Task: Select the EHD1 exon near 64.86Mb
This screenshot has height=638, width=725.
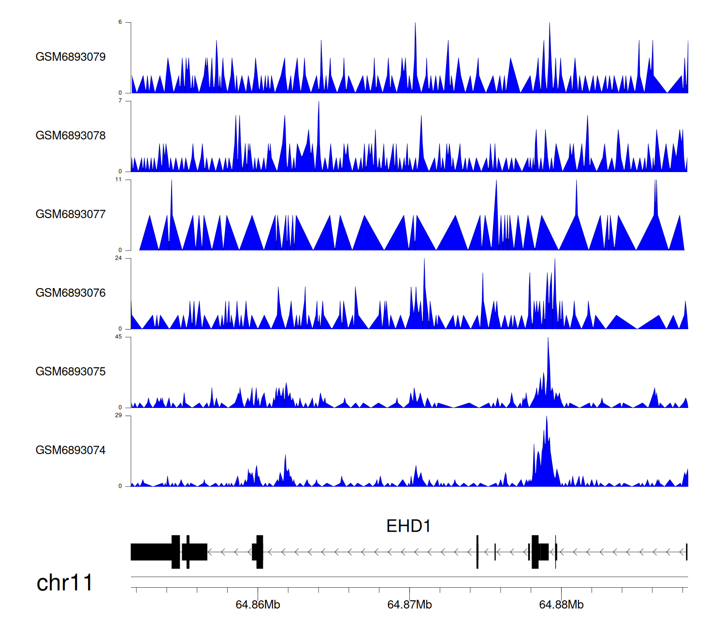Action: (259, 552)
